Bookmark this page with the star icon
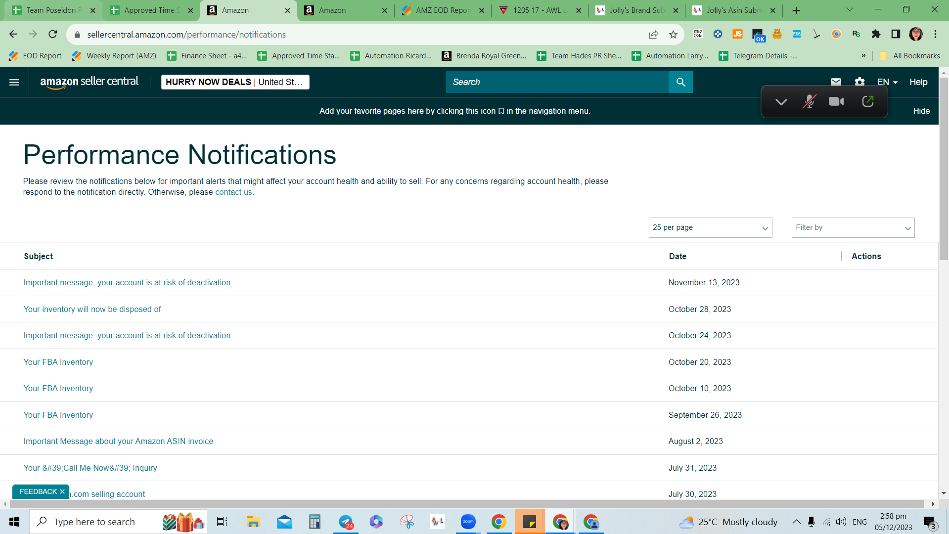Viewport: 949px width, 534px height. click(673, 34)
